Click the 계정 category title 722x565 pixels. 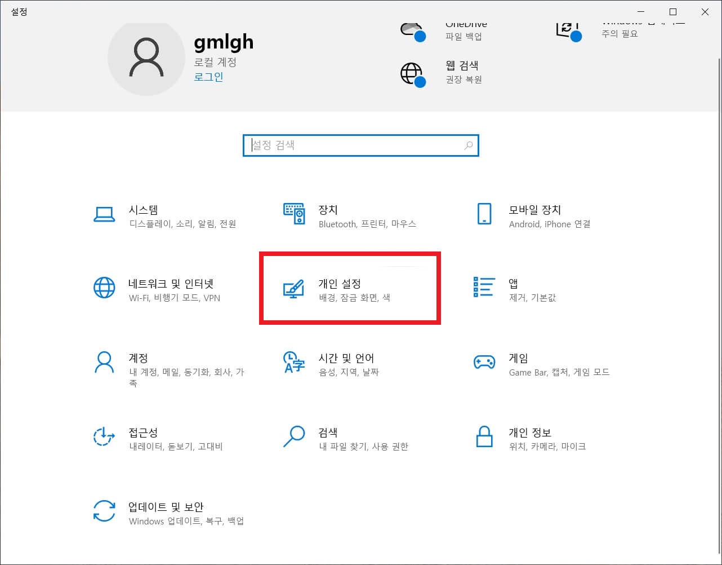(x=139, y=358)
